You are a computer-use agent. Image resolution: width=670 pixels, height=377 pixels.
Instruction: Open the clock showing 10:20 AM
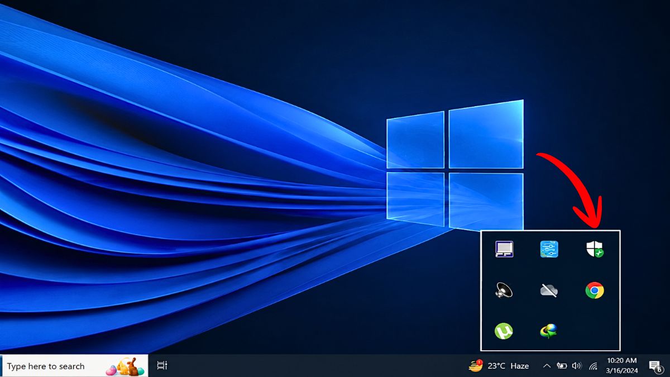[x=621, y=365]
